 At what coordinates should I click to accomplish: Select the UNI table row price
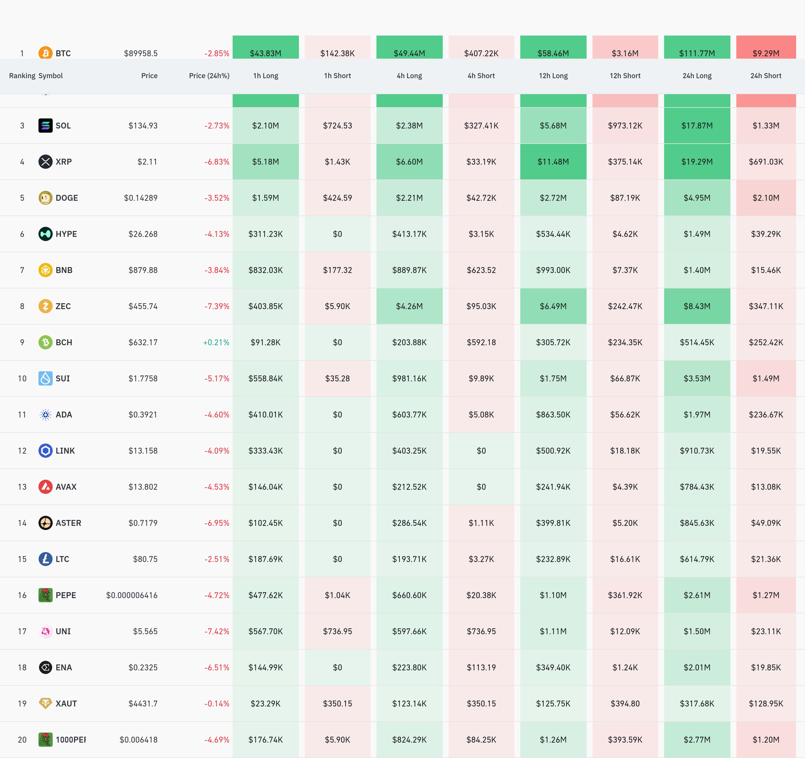pos(145,631)
